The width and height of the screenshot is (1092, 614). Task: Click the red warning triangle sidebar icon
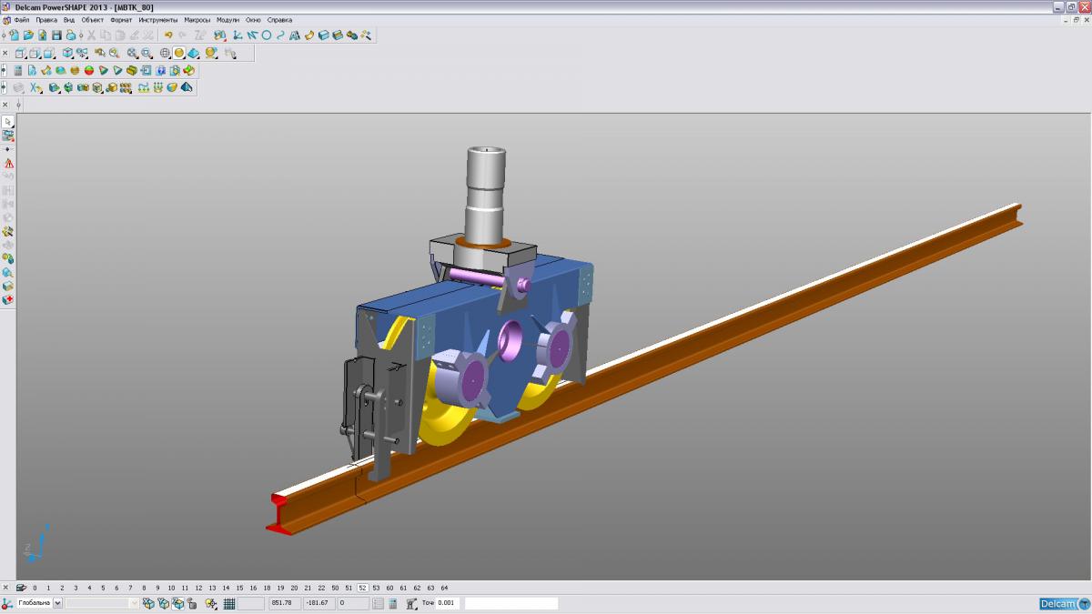coord(8,163)
